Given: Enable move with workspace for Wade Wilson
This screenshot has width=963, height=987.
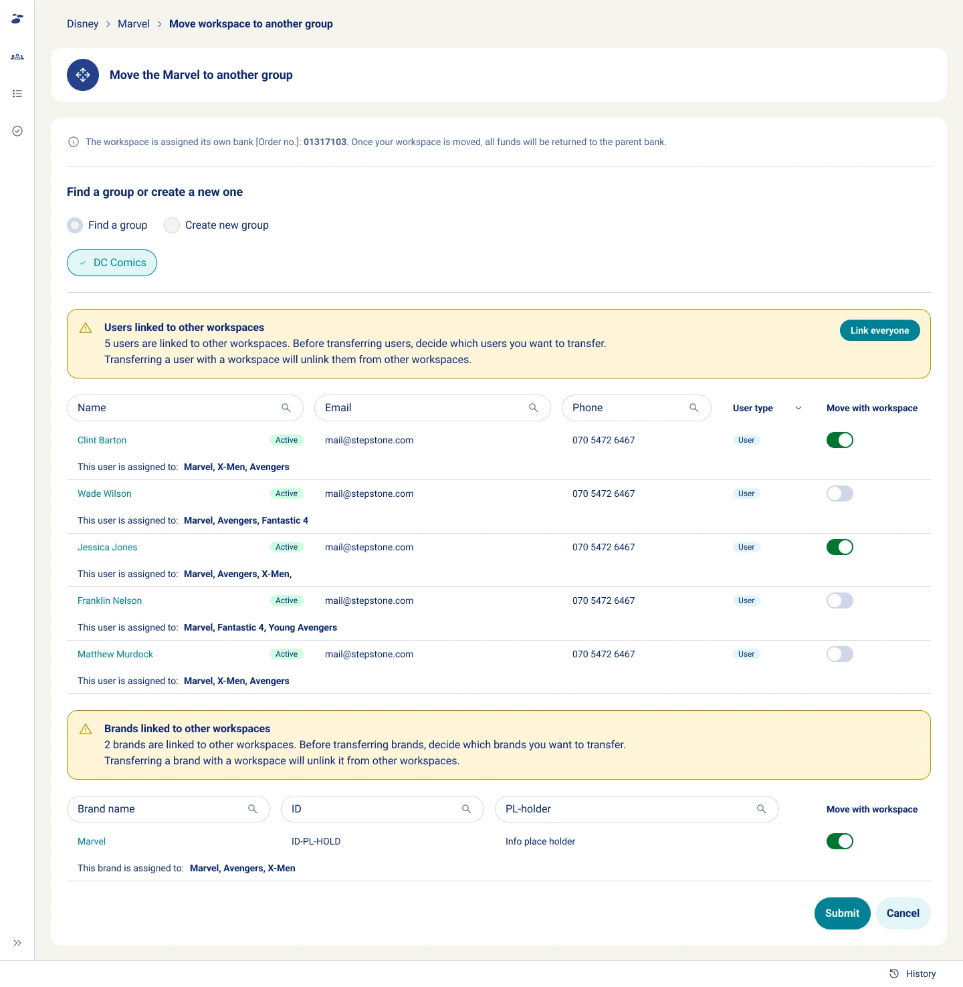Looking at the screenshot, I should click(839, 493).
